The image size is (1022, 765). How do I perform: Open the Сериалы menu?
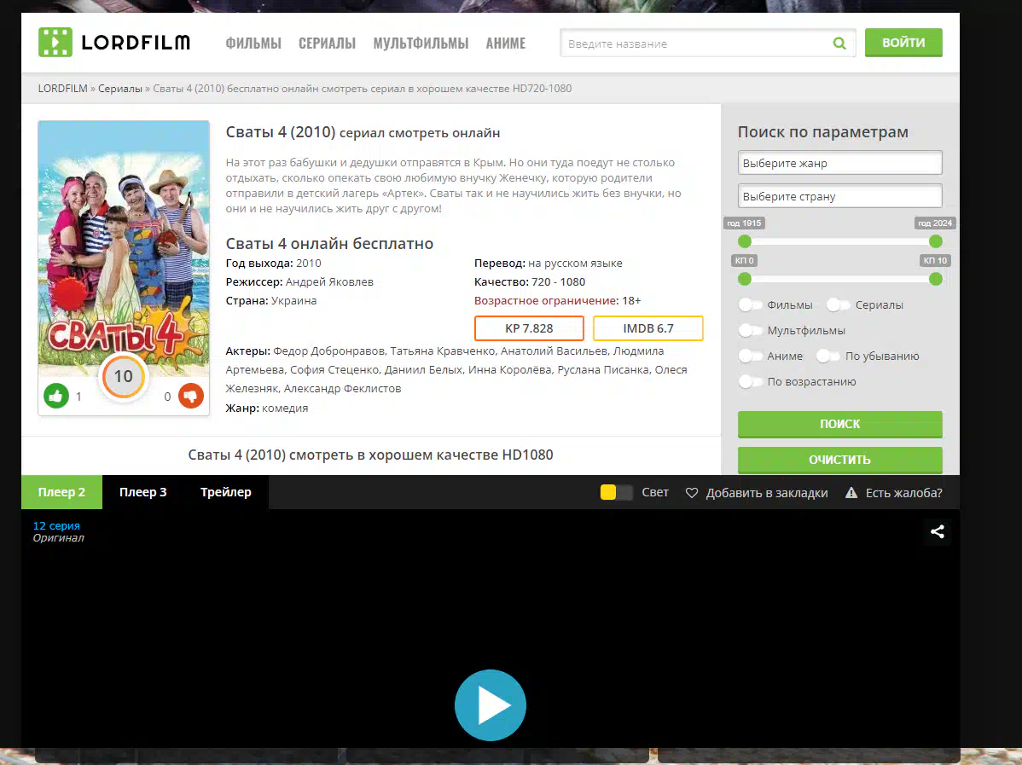pyautogui.click(x=328, y=43)
